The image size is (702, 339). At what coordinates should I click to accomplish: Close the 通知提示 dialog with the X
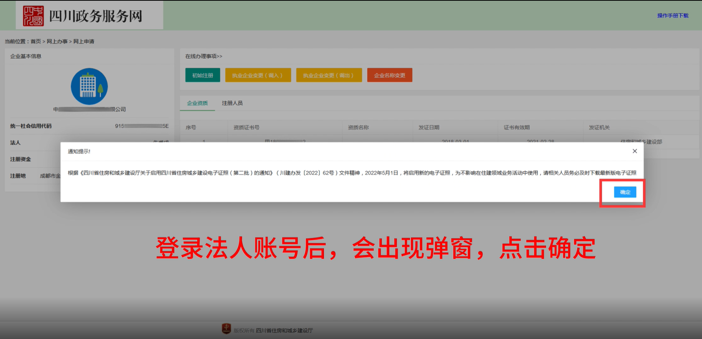point(635,151)
